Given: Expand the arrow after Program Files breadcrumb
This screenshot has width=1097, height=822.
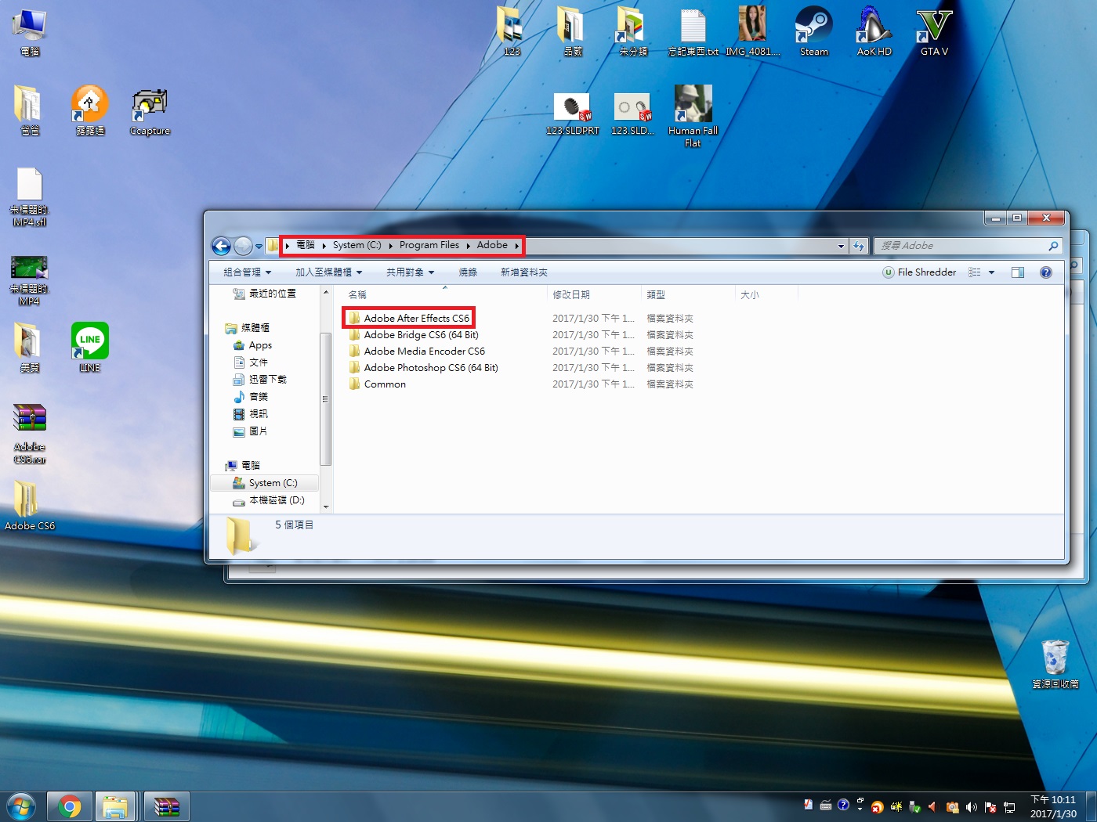Looking at the screenshot, I should pos(468,246).
